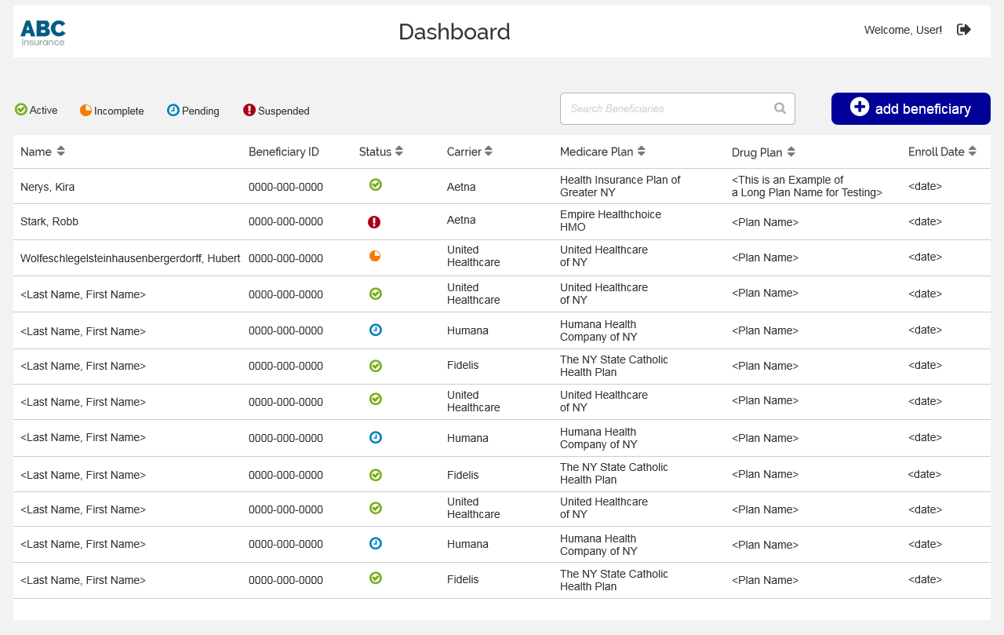Click the search magnifier icon
The height and width of the screenshot is (635, 1004).
pos(780,108)
